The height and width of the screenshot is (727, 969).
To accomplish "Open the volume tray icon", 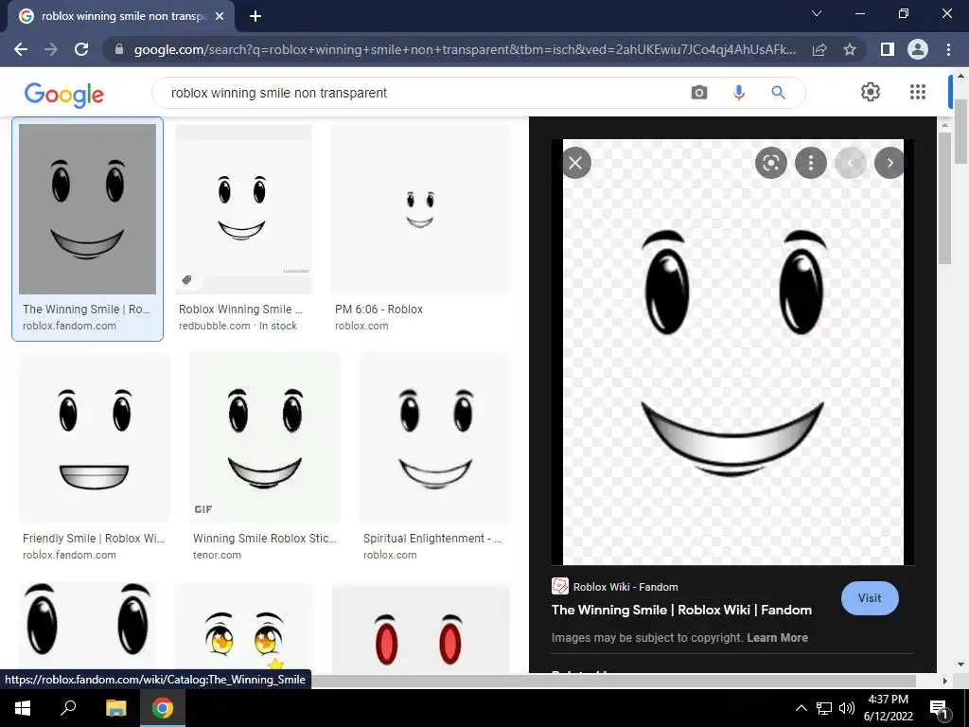I will pyautogui.click(x=847, y=708).
